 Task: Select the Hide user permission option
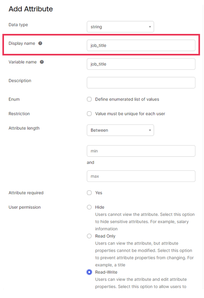[89, 207]
